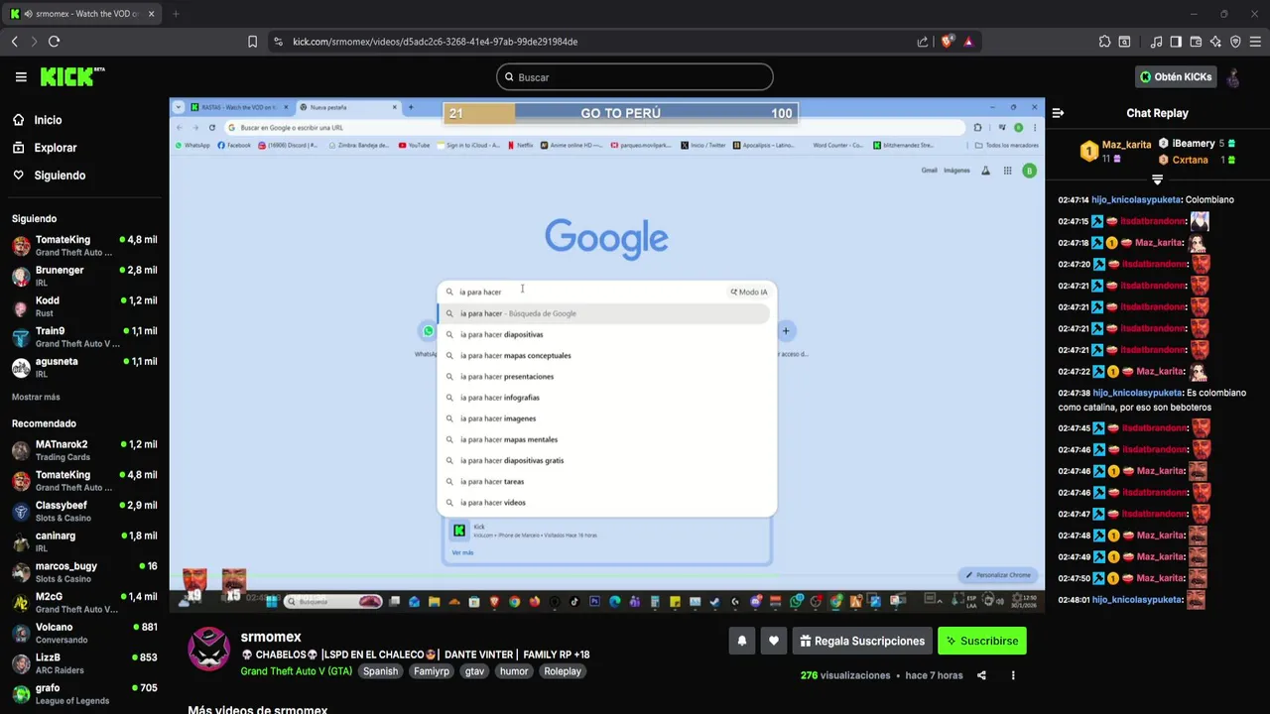1270x714 pixels.
Task: Open Classybeef recommended channel
Action: click(x=83, y=511)
